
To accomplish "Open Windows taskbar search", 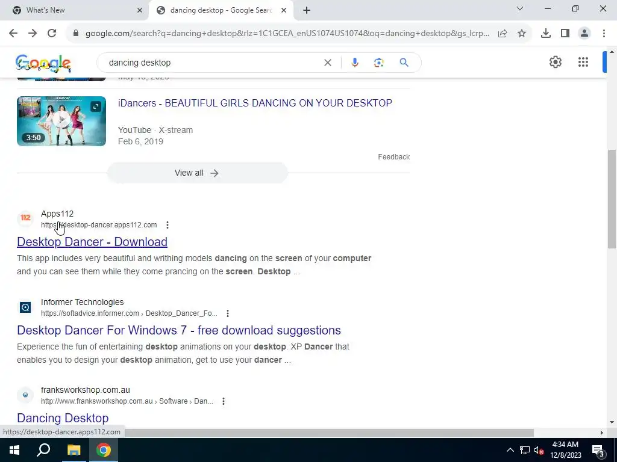I will [43, 450].
